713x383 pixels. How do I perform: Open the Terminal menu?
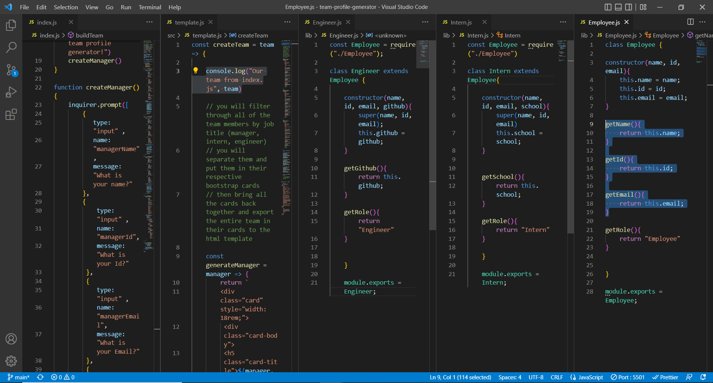coord(150,7)
